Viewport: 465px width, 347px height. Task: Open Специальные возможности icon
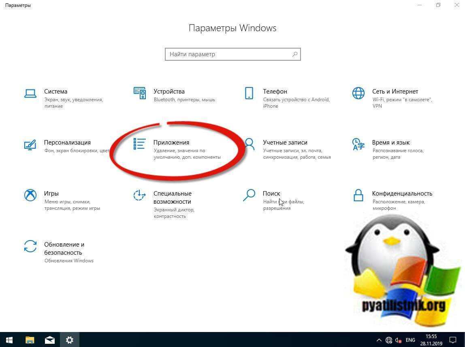tap(140, 195)
